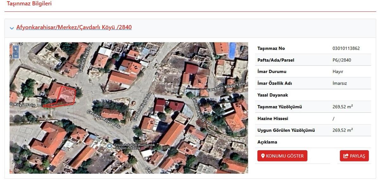Zoom out on the satellite map
Screen dimensions: 380x181
(16, 55)
